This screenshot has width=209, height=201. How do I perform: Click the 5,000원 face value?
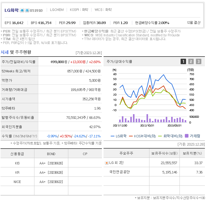coord(95,81)
